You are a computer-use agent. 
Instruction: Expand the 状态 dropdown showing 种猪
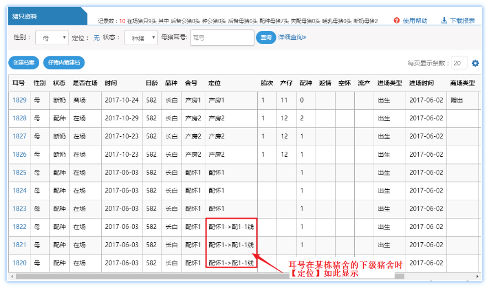(x=141, y=38)
